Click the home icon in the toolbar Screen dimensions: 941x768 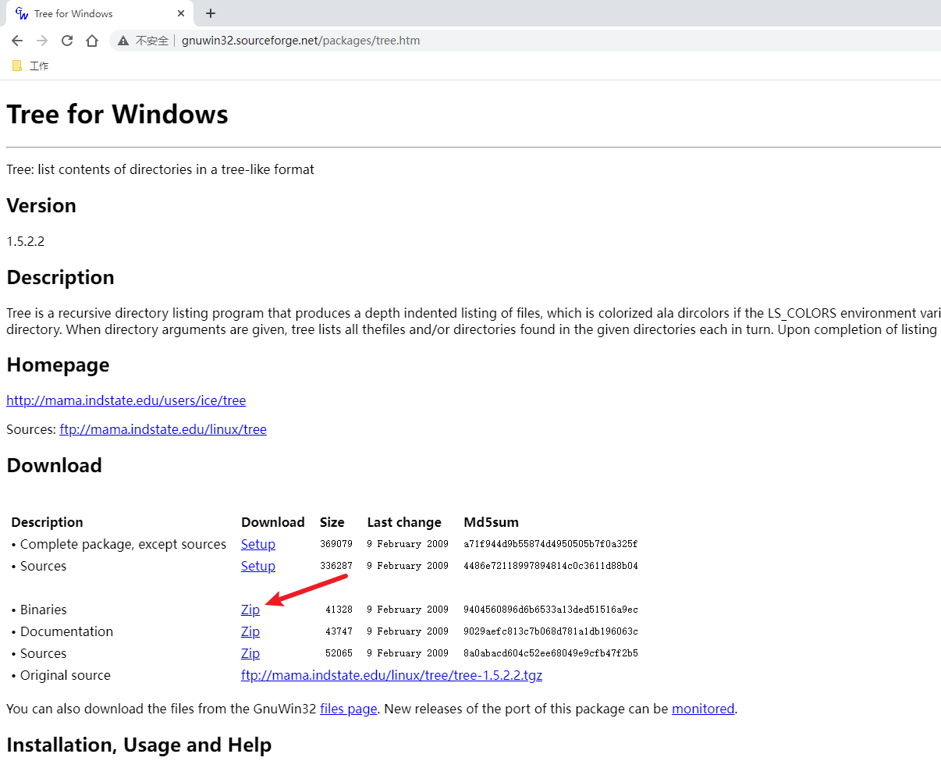point(93,40)
